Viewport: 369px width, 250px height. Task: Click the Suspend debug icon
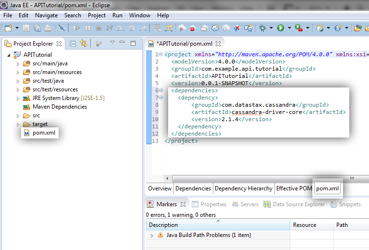click(x=87, y=28)
